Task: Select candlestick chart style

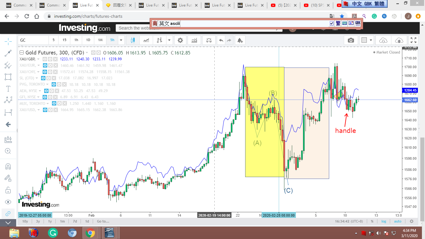Action: (x=133, y=40)
